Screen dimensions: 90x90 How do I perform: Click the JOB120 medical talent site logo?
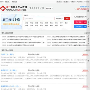coord(13,8)
